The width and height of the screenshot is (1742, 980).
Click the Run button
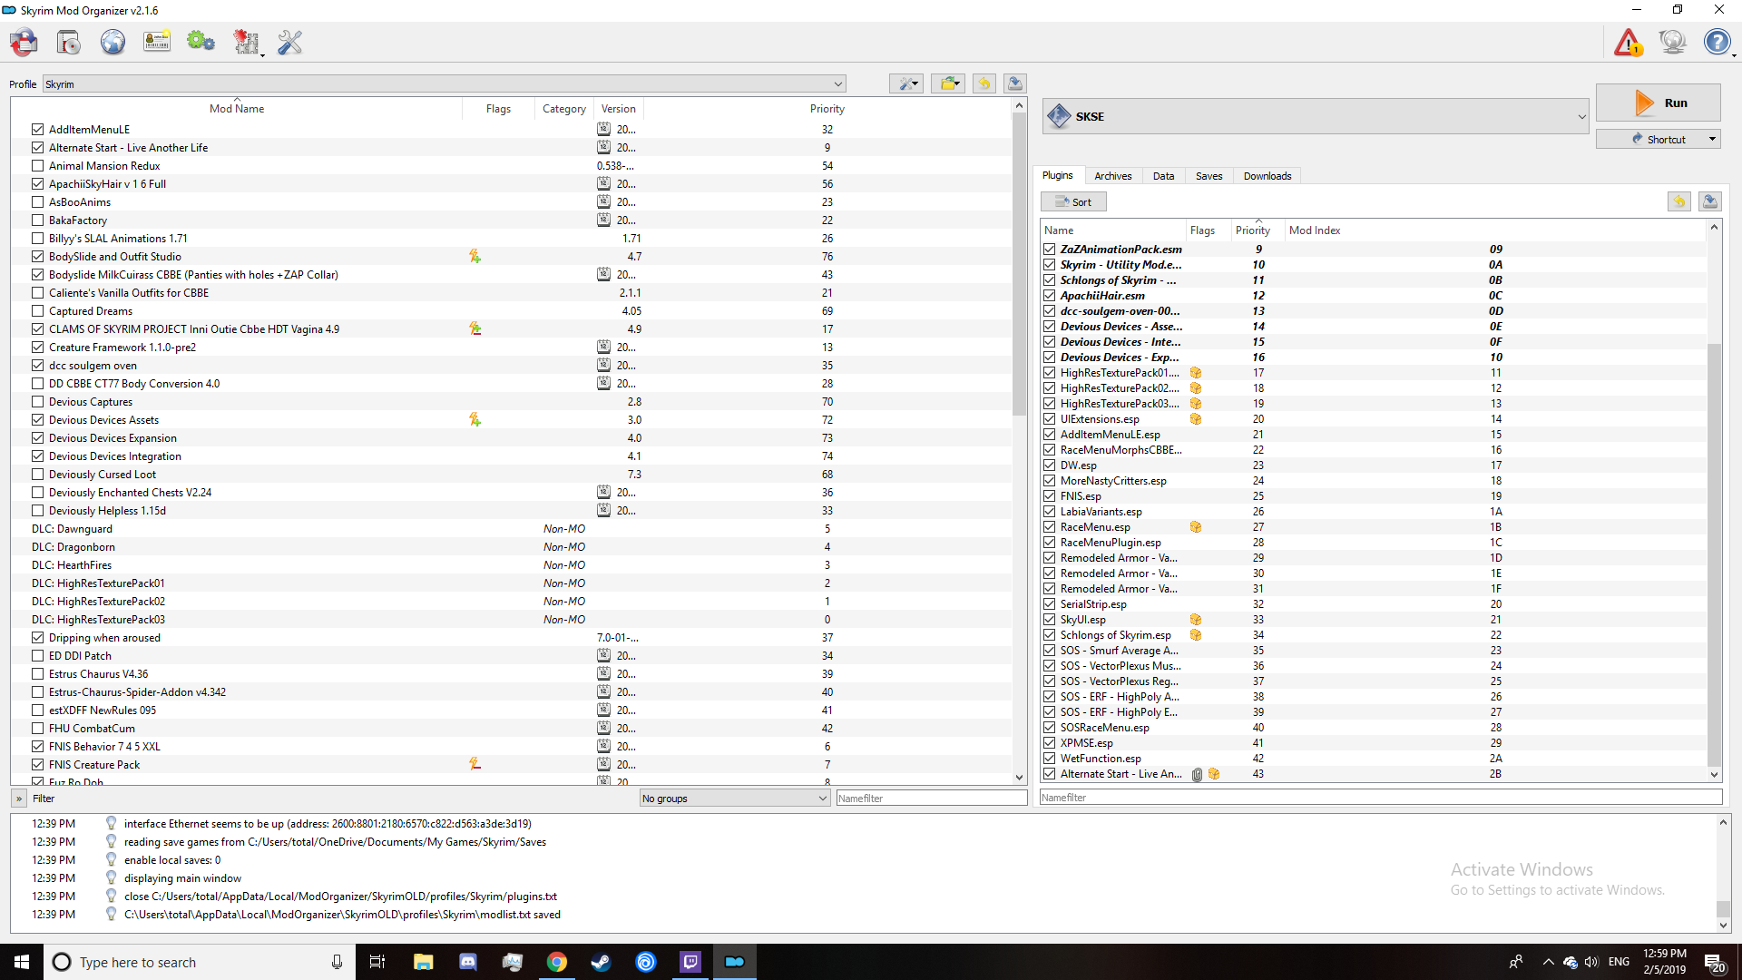[1658, 103]
